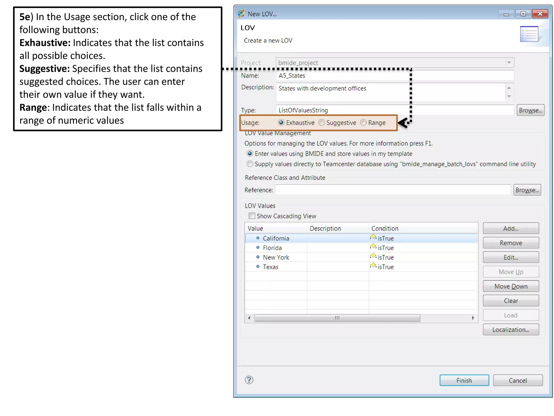The height and width of the screenshot is (416, 554).
Task: Click the isTrue condition icon for California
Action: pyautogui.click(x=373, y=237)
